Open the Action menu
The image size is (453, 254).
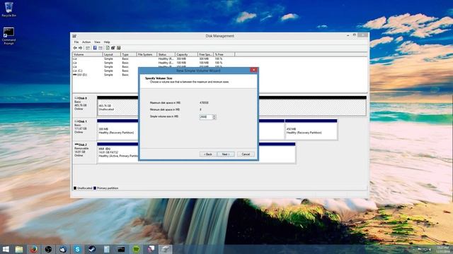coord(86,42)
